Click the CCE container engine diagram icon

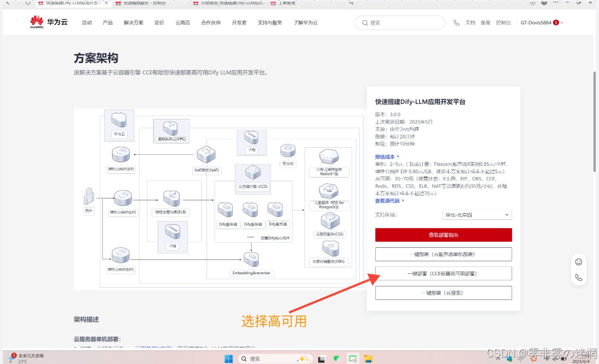coord(253,172)
